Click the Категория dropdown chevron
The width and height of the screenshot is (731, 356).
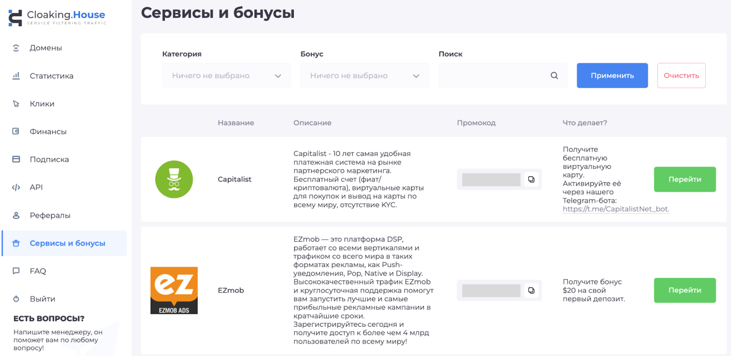point(278,76)
